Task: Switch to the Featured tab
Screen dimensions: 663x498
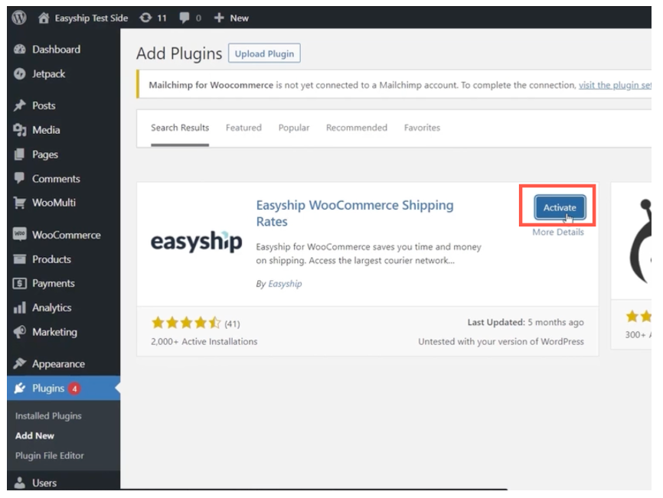Action: coord(243,128)
